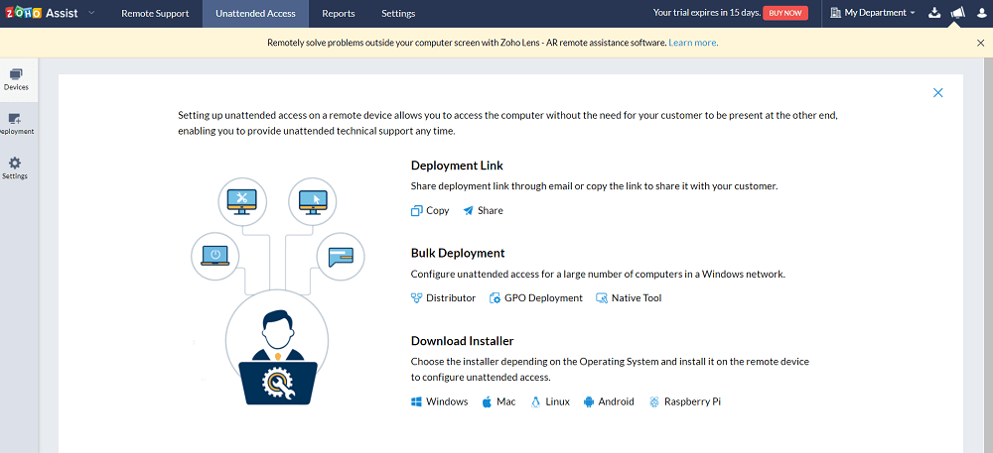Close the unattended access setup panel
The width and height of the screenshot is (993, 453).
(x=938, y=93)
